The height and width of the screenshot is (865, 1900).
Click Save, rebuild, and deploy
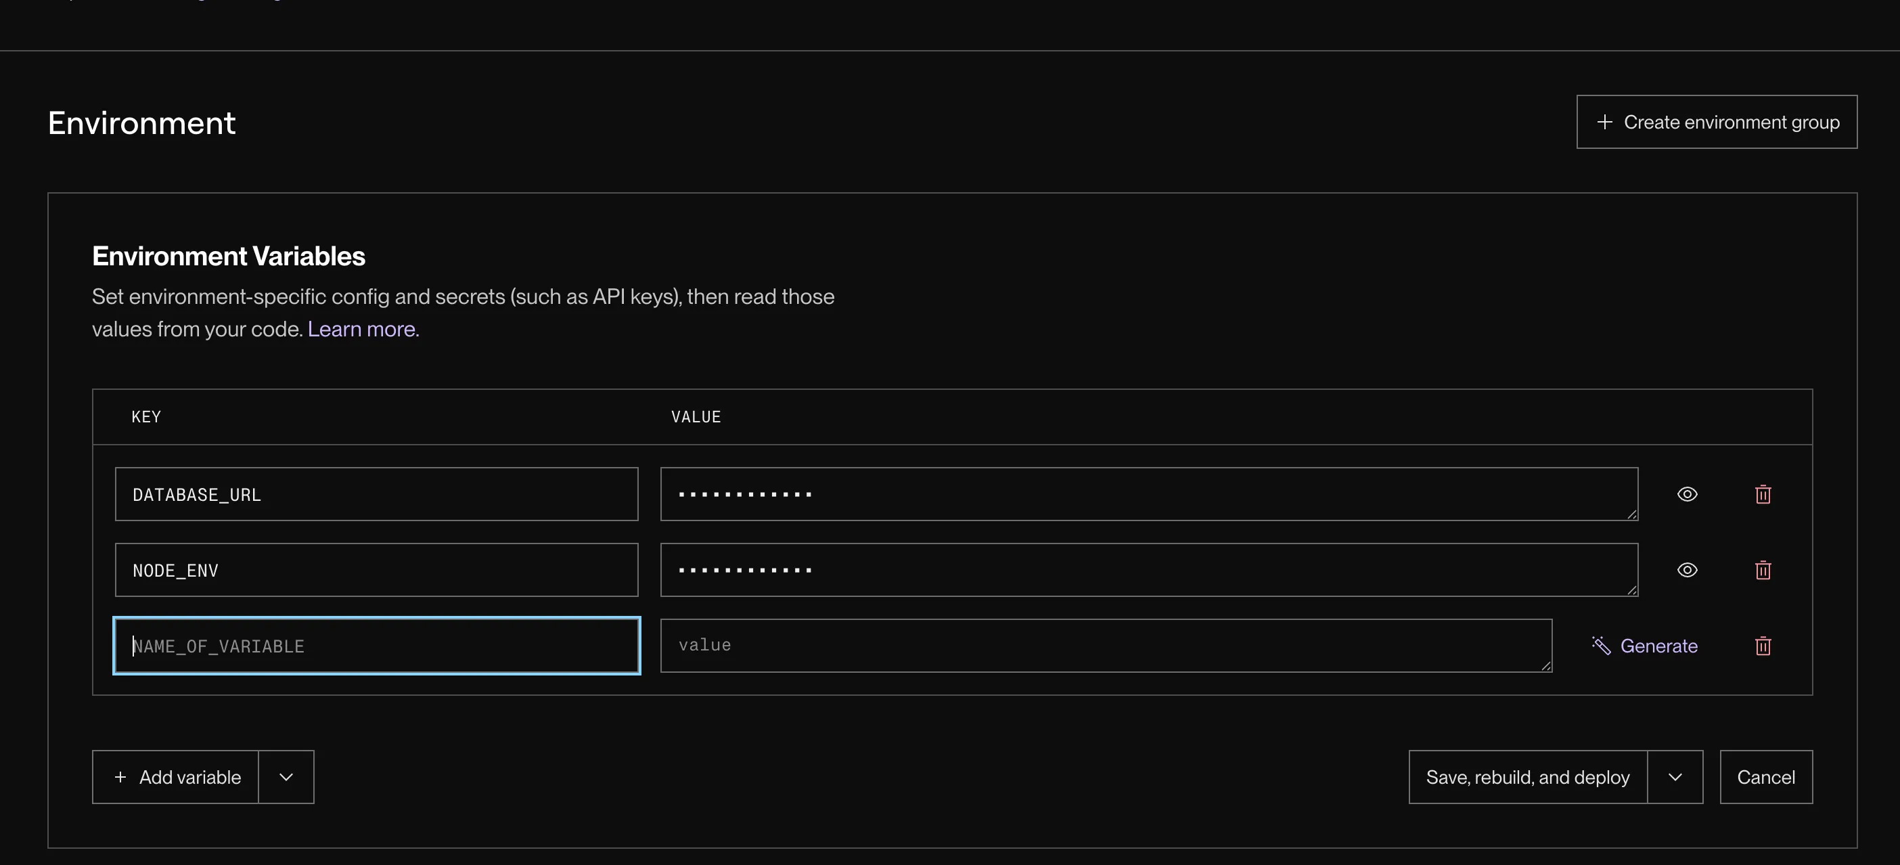(x=1528, y=777)
